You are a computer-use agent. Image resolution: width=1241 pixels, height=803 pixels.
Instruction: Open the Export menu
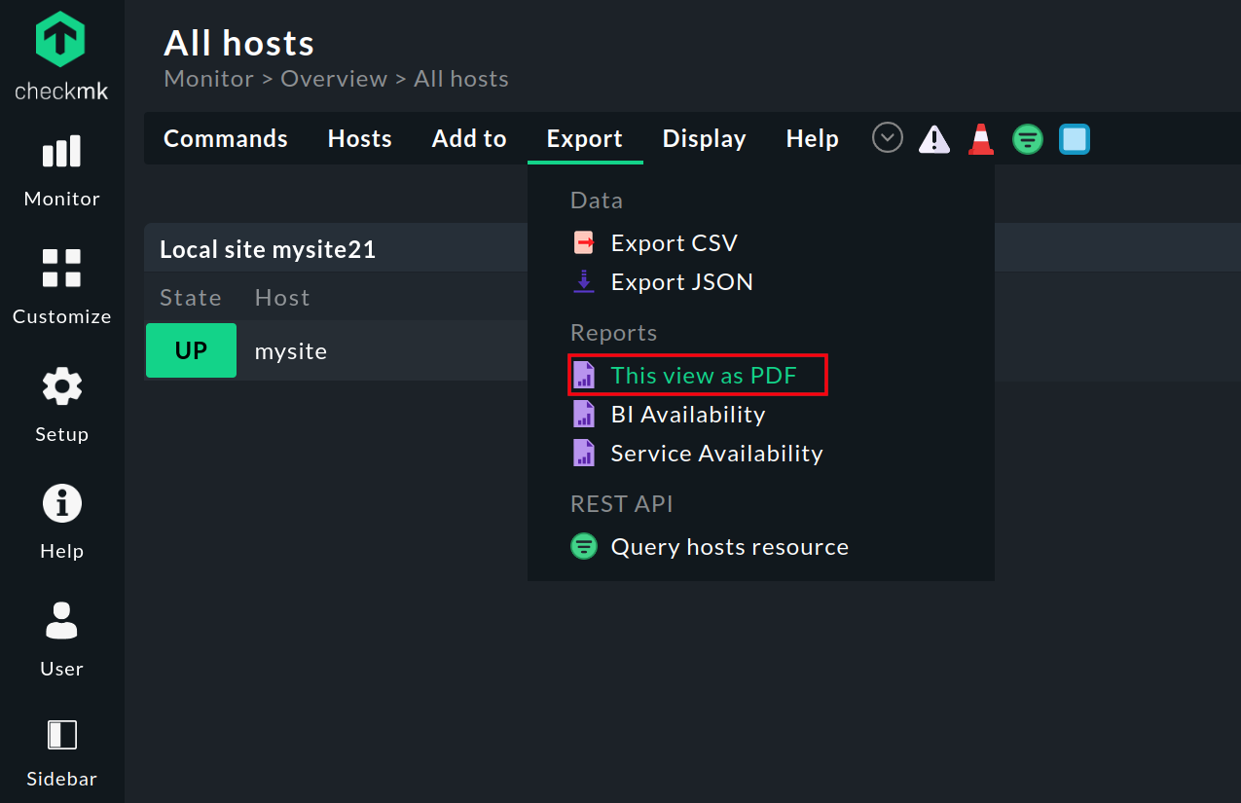tap(585, 138)
